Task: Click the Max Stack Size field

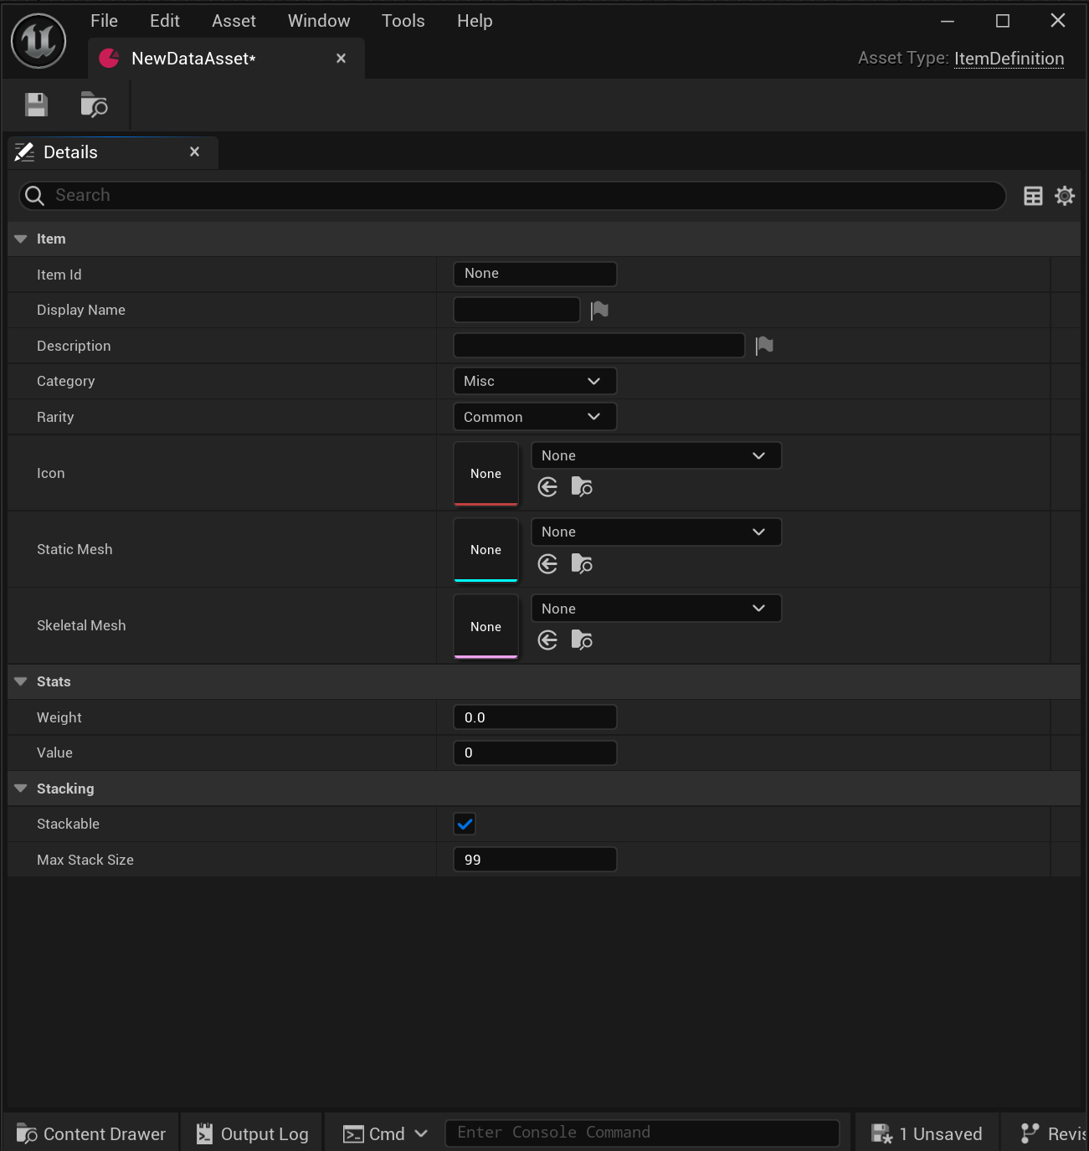Action: point(535,860)
